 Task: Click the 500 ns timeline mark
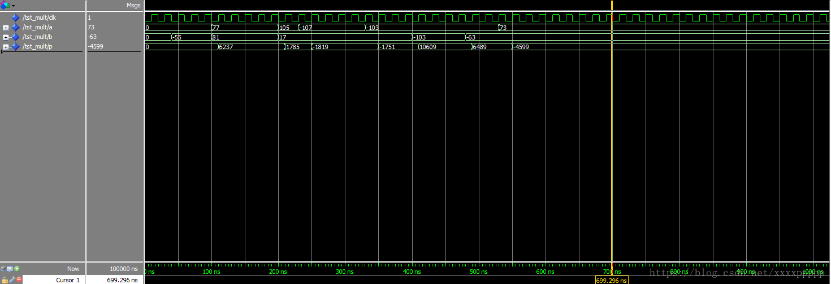click(478, 272)
